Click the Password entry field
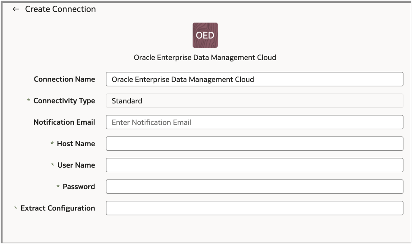This screenshot has height=244, width=412. pos(254,187)
